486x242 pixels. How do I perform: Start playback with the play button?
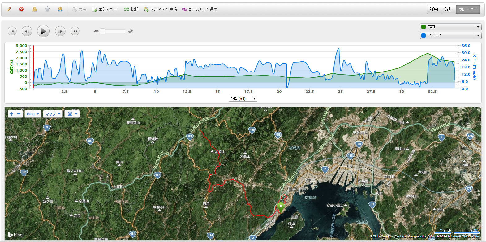pos(44,31)
